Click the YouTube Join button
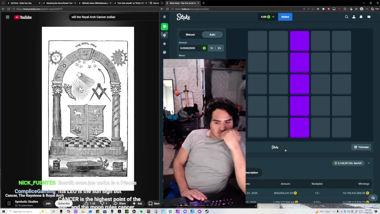Image resolution: width=380 pixels, height=214 pixels. [x=48, y=204]
